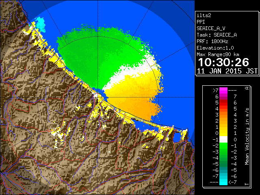Click the 10:30:26 timestamp

point(223,62)
